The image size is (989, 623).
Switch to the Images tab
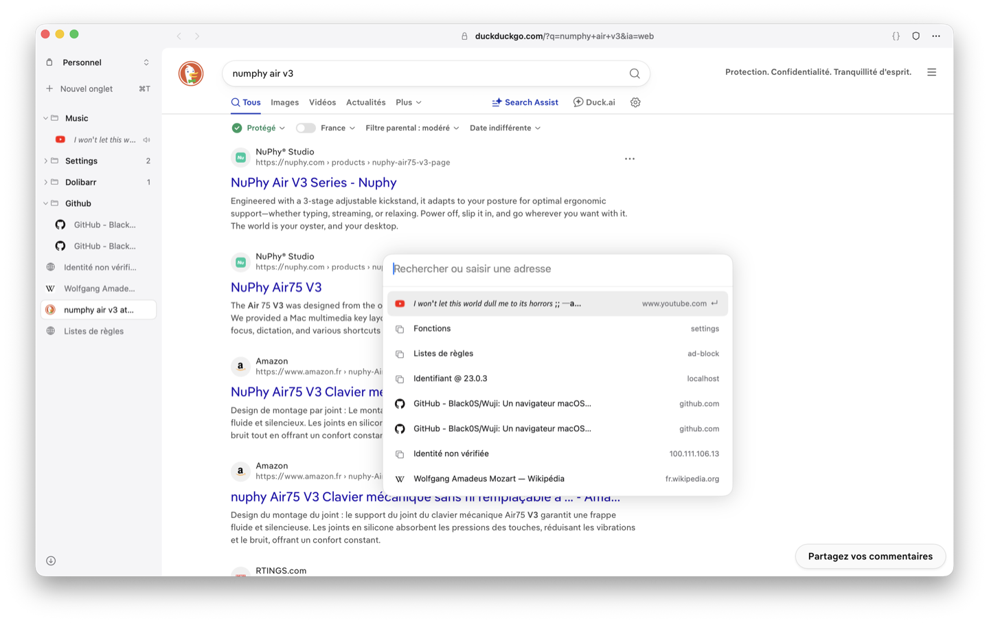pyautogui.click(x=285, y=102)
